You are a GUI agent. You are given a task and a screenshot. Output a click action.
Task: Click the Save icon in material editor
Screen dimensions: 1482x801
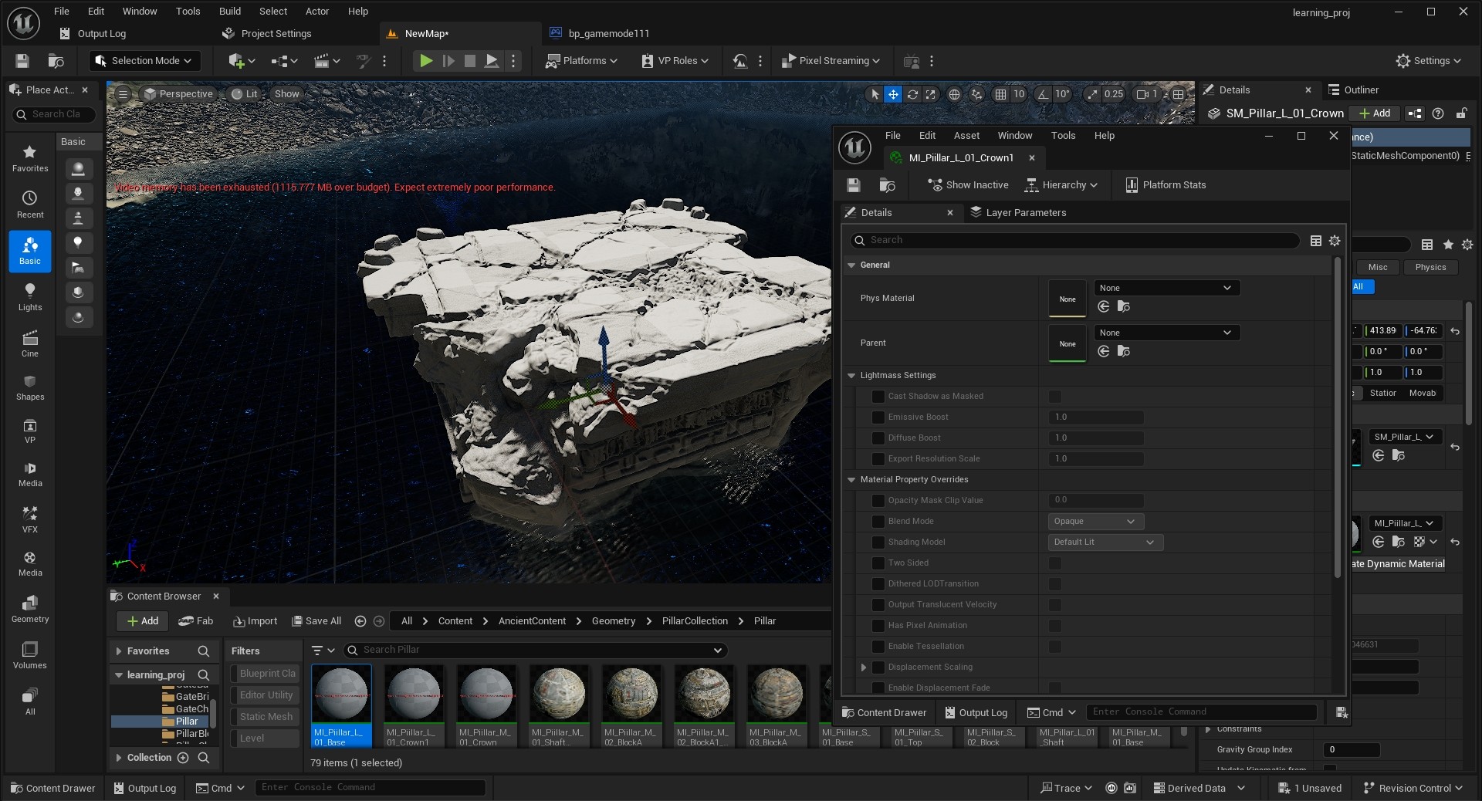(x=854, y=185)
